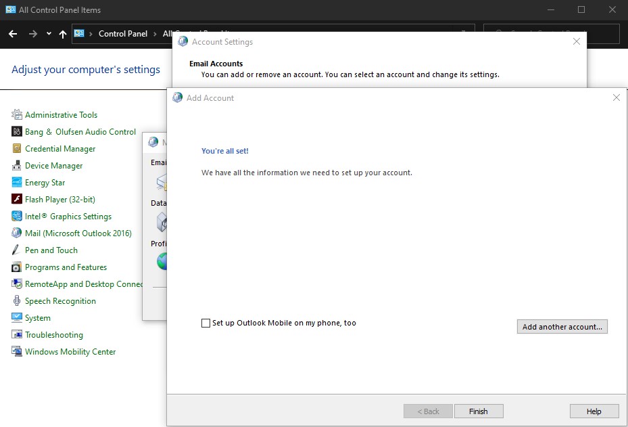Click the Help button in Add Account

(594, 411)
